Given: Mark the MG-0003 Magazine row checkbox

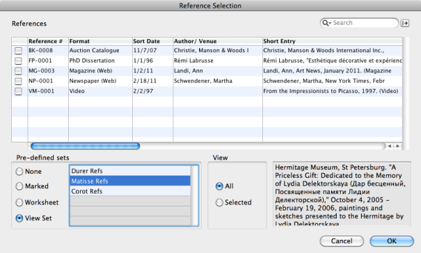Looking at the screenshot, I should click(18, 71).
